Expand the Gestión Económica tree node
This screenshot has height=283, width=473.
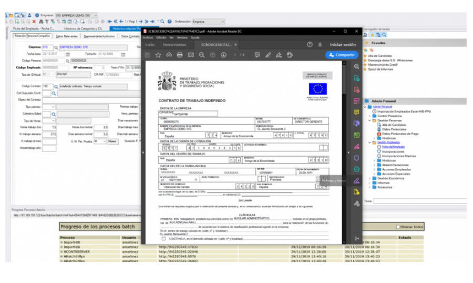pos(369,178)
